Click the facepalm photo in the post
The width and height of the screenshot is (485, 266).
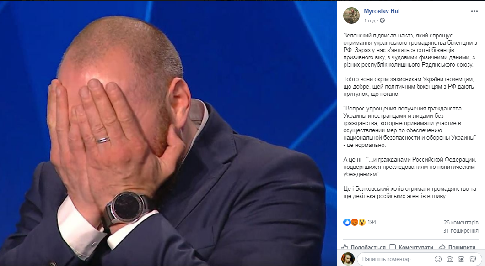tap(168, 133)
